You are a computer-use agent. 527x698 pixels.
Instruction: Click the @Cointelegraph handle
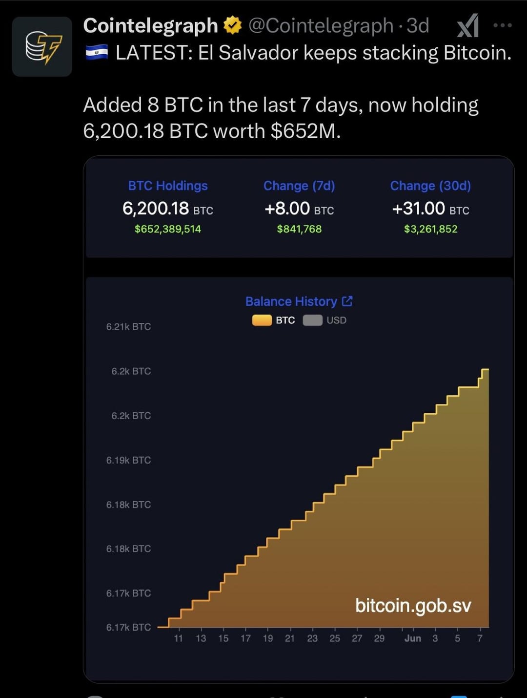321,25
